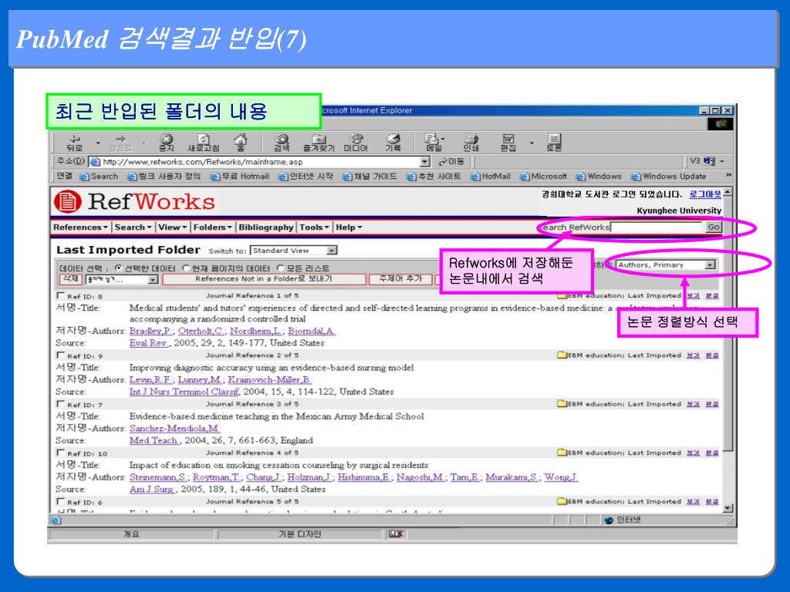
Task: Click the Forward (앞으로) browser button
Action: (x=120, y=143)
